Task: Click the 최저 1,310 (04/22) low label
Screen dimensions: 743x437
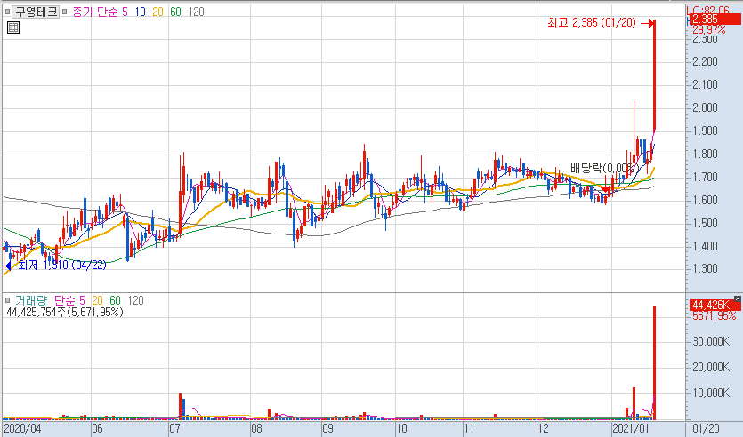Action: click(x=62, y=266)
